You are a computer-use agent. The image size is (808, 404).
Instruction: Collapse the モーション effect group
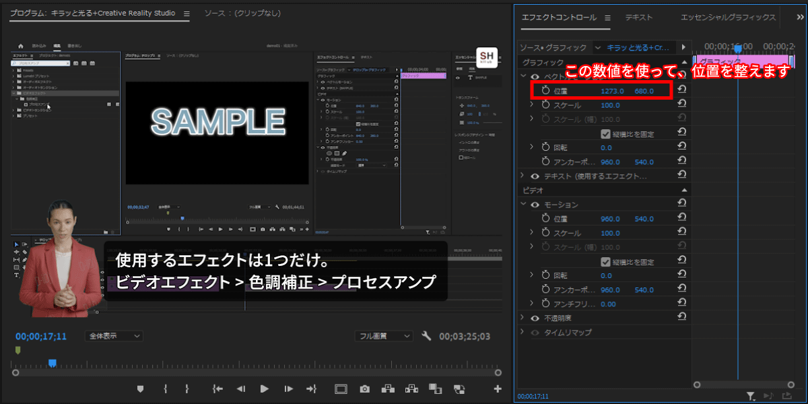(x=523, y=204)
